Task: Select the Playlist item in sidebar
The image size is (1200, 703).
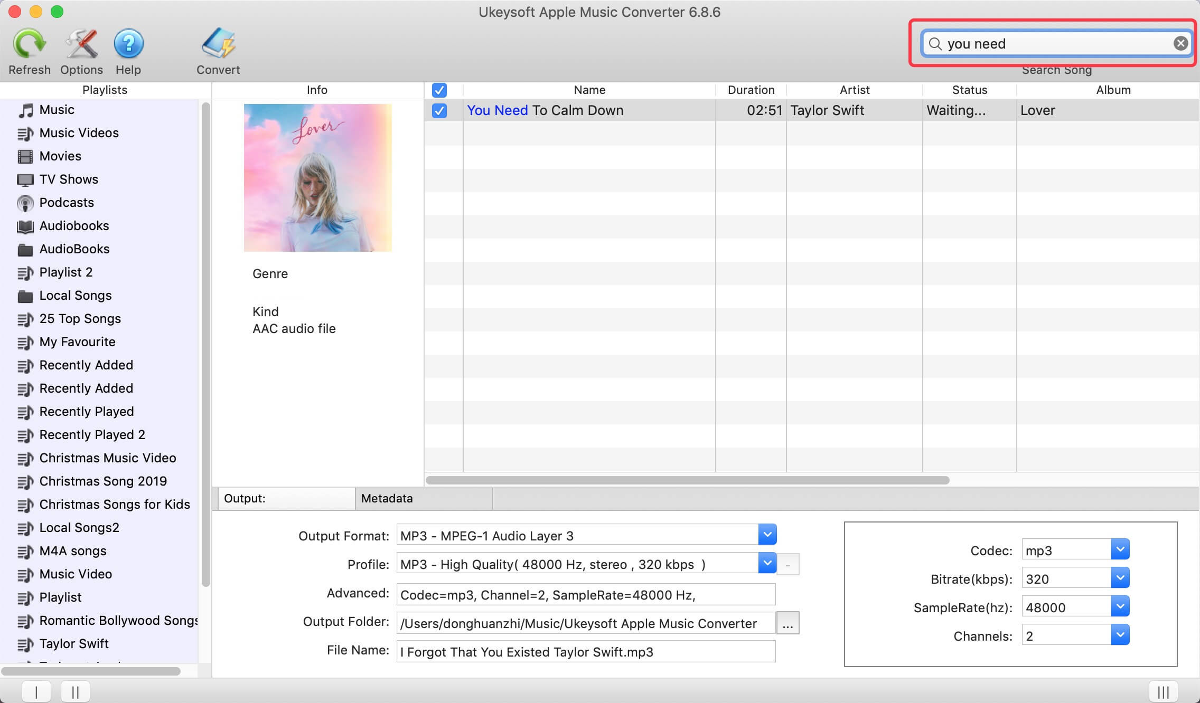Action: [x=50, y=597]
